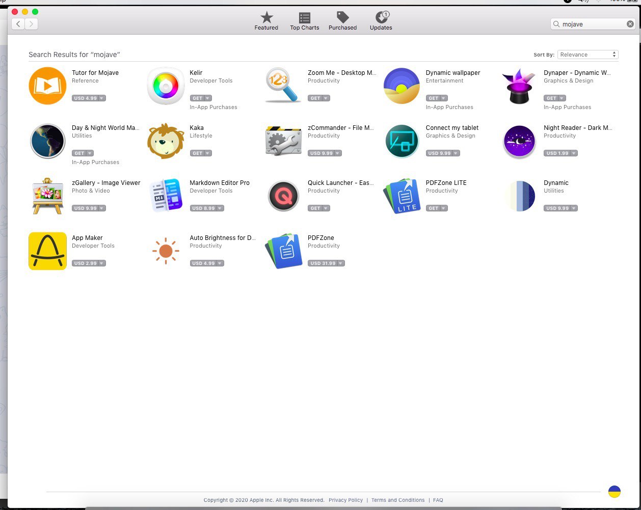This screenshot has height=510, width=641.
Task: Open the Dynamic striped circle icon
Action: click(x=519, y=196)
